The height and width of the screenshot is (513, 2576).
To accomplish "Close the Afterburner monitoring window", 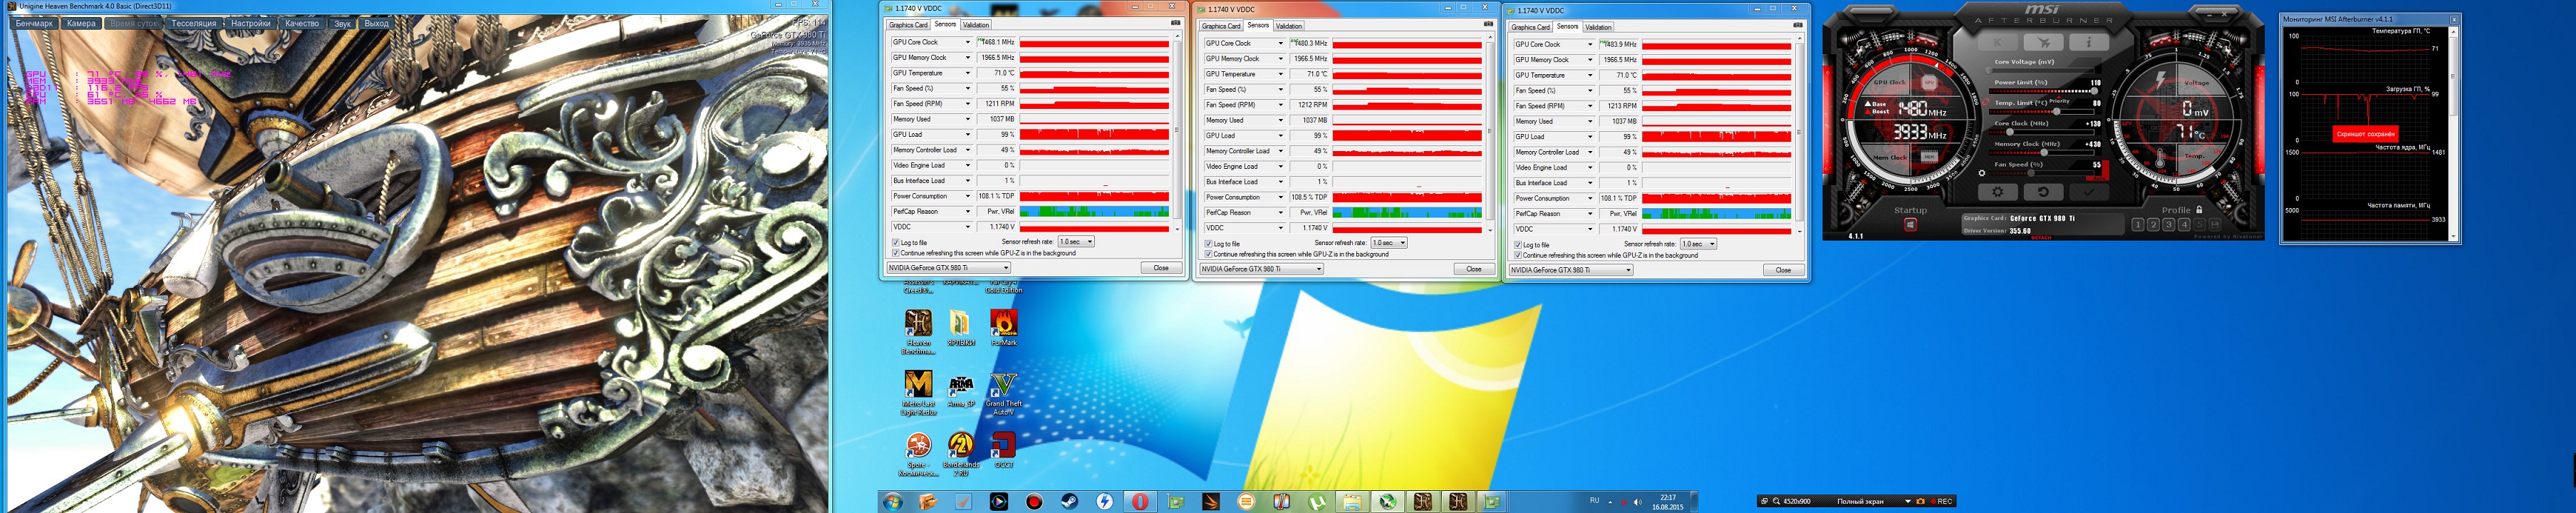I will point(2453,19).
